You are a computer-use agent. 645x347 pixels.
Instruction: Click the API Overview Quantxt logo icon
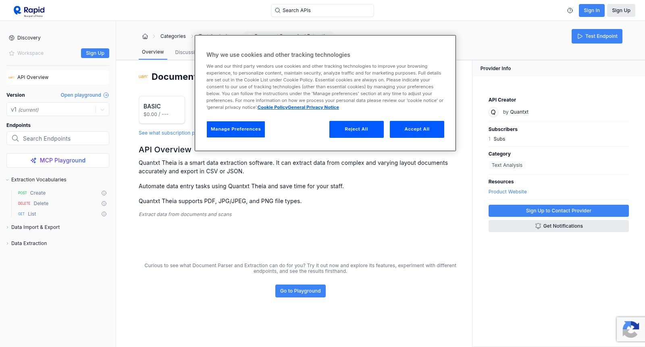click(x=12, y=77)
